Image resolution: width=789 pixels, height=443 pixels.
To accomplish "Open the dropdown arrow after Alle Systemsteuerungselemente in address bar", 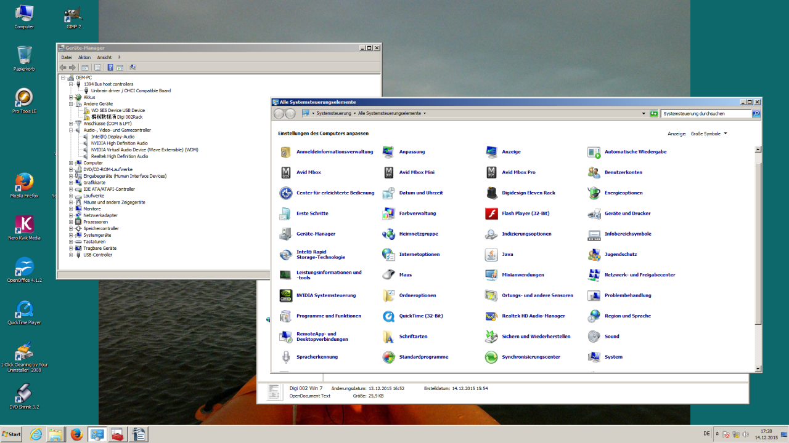I will coord(425,113).
